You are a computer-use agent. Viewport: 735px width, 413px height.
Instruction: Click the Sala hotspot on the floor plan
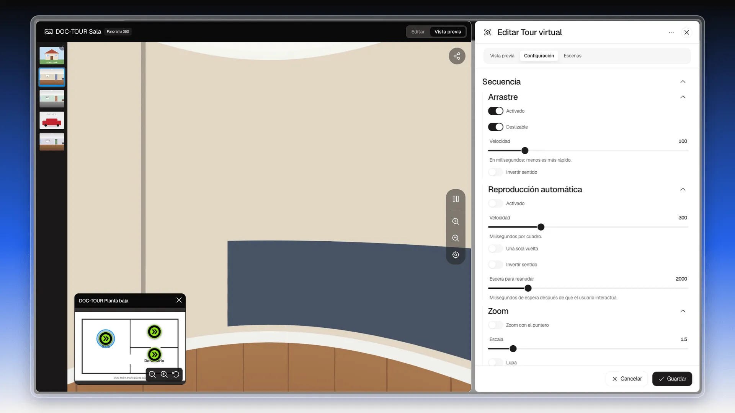tap(106, 338)
